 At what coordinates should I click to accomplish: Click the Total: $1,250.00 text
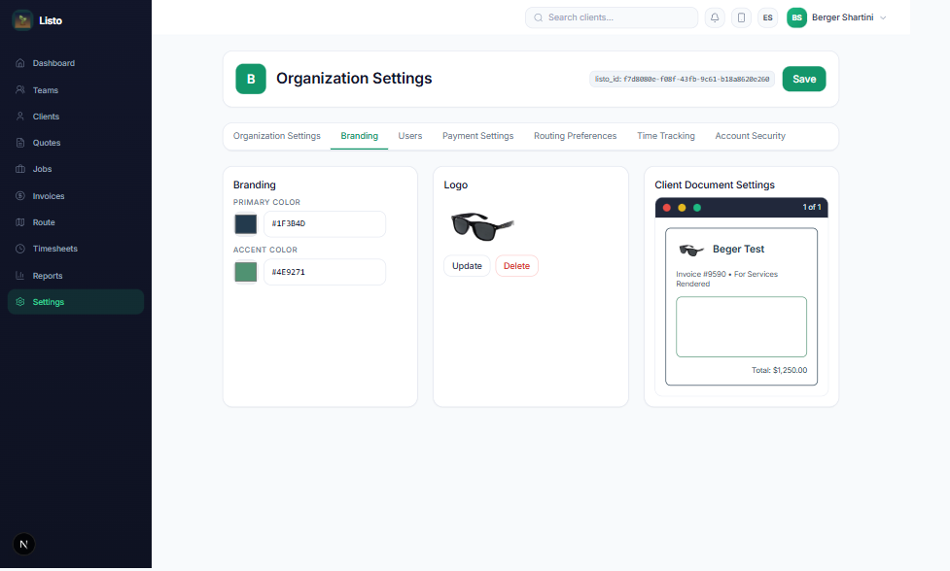pyautogui.click(x=779, y=370)
